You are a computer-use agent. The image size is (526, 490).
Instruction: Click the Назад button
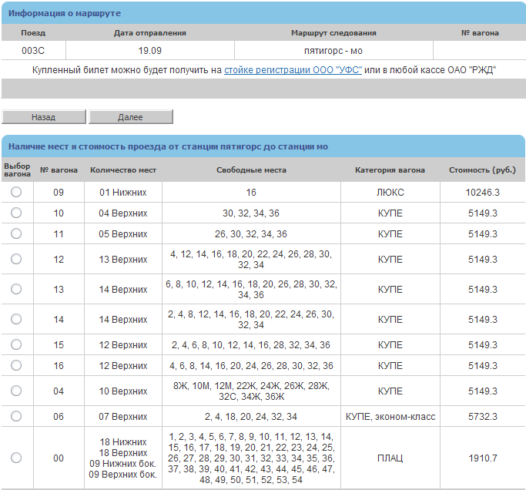point(43,117)
